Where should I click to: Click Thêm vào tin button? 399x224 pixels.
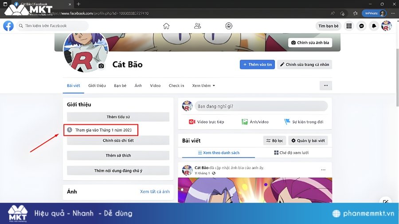257,65
